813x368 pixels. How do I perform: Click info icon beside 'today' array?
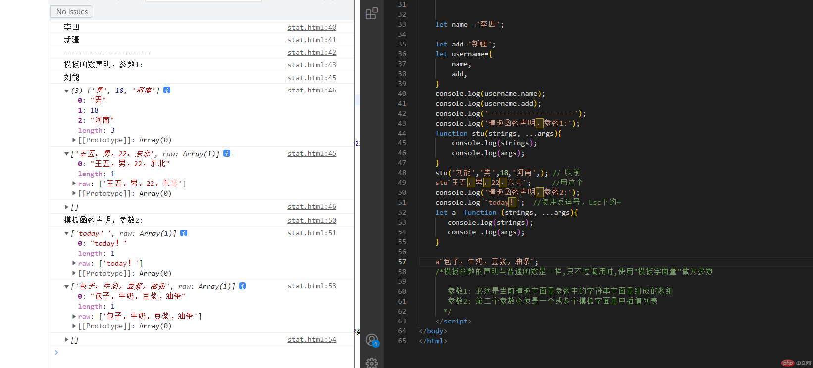(184, 233)
